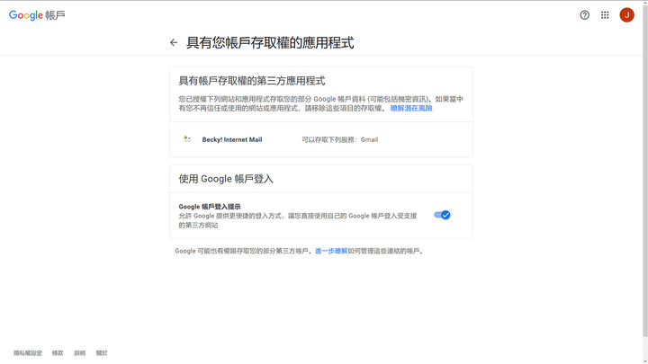
Task: Click the 關於 footer link
Action: point(102,353)
